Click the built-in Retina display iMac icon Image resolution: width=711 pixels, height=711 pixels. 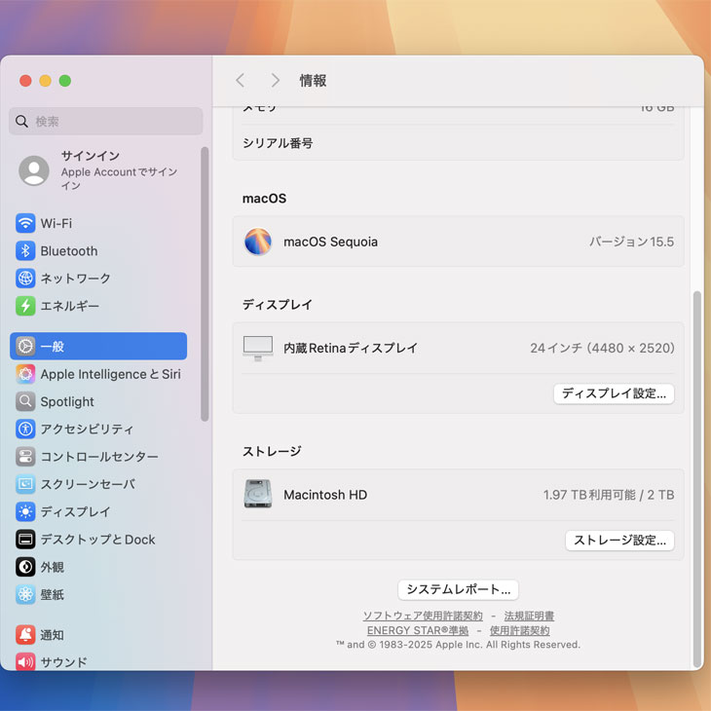[258, 349]
